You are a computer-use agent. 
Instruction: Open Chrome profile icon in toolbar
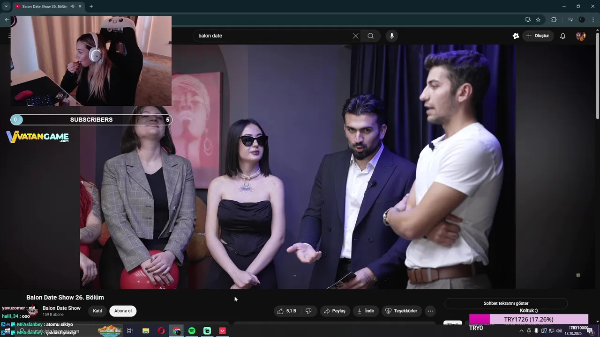[x=582, y=20]
